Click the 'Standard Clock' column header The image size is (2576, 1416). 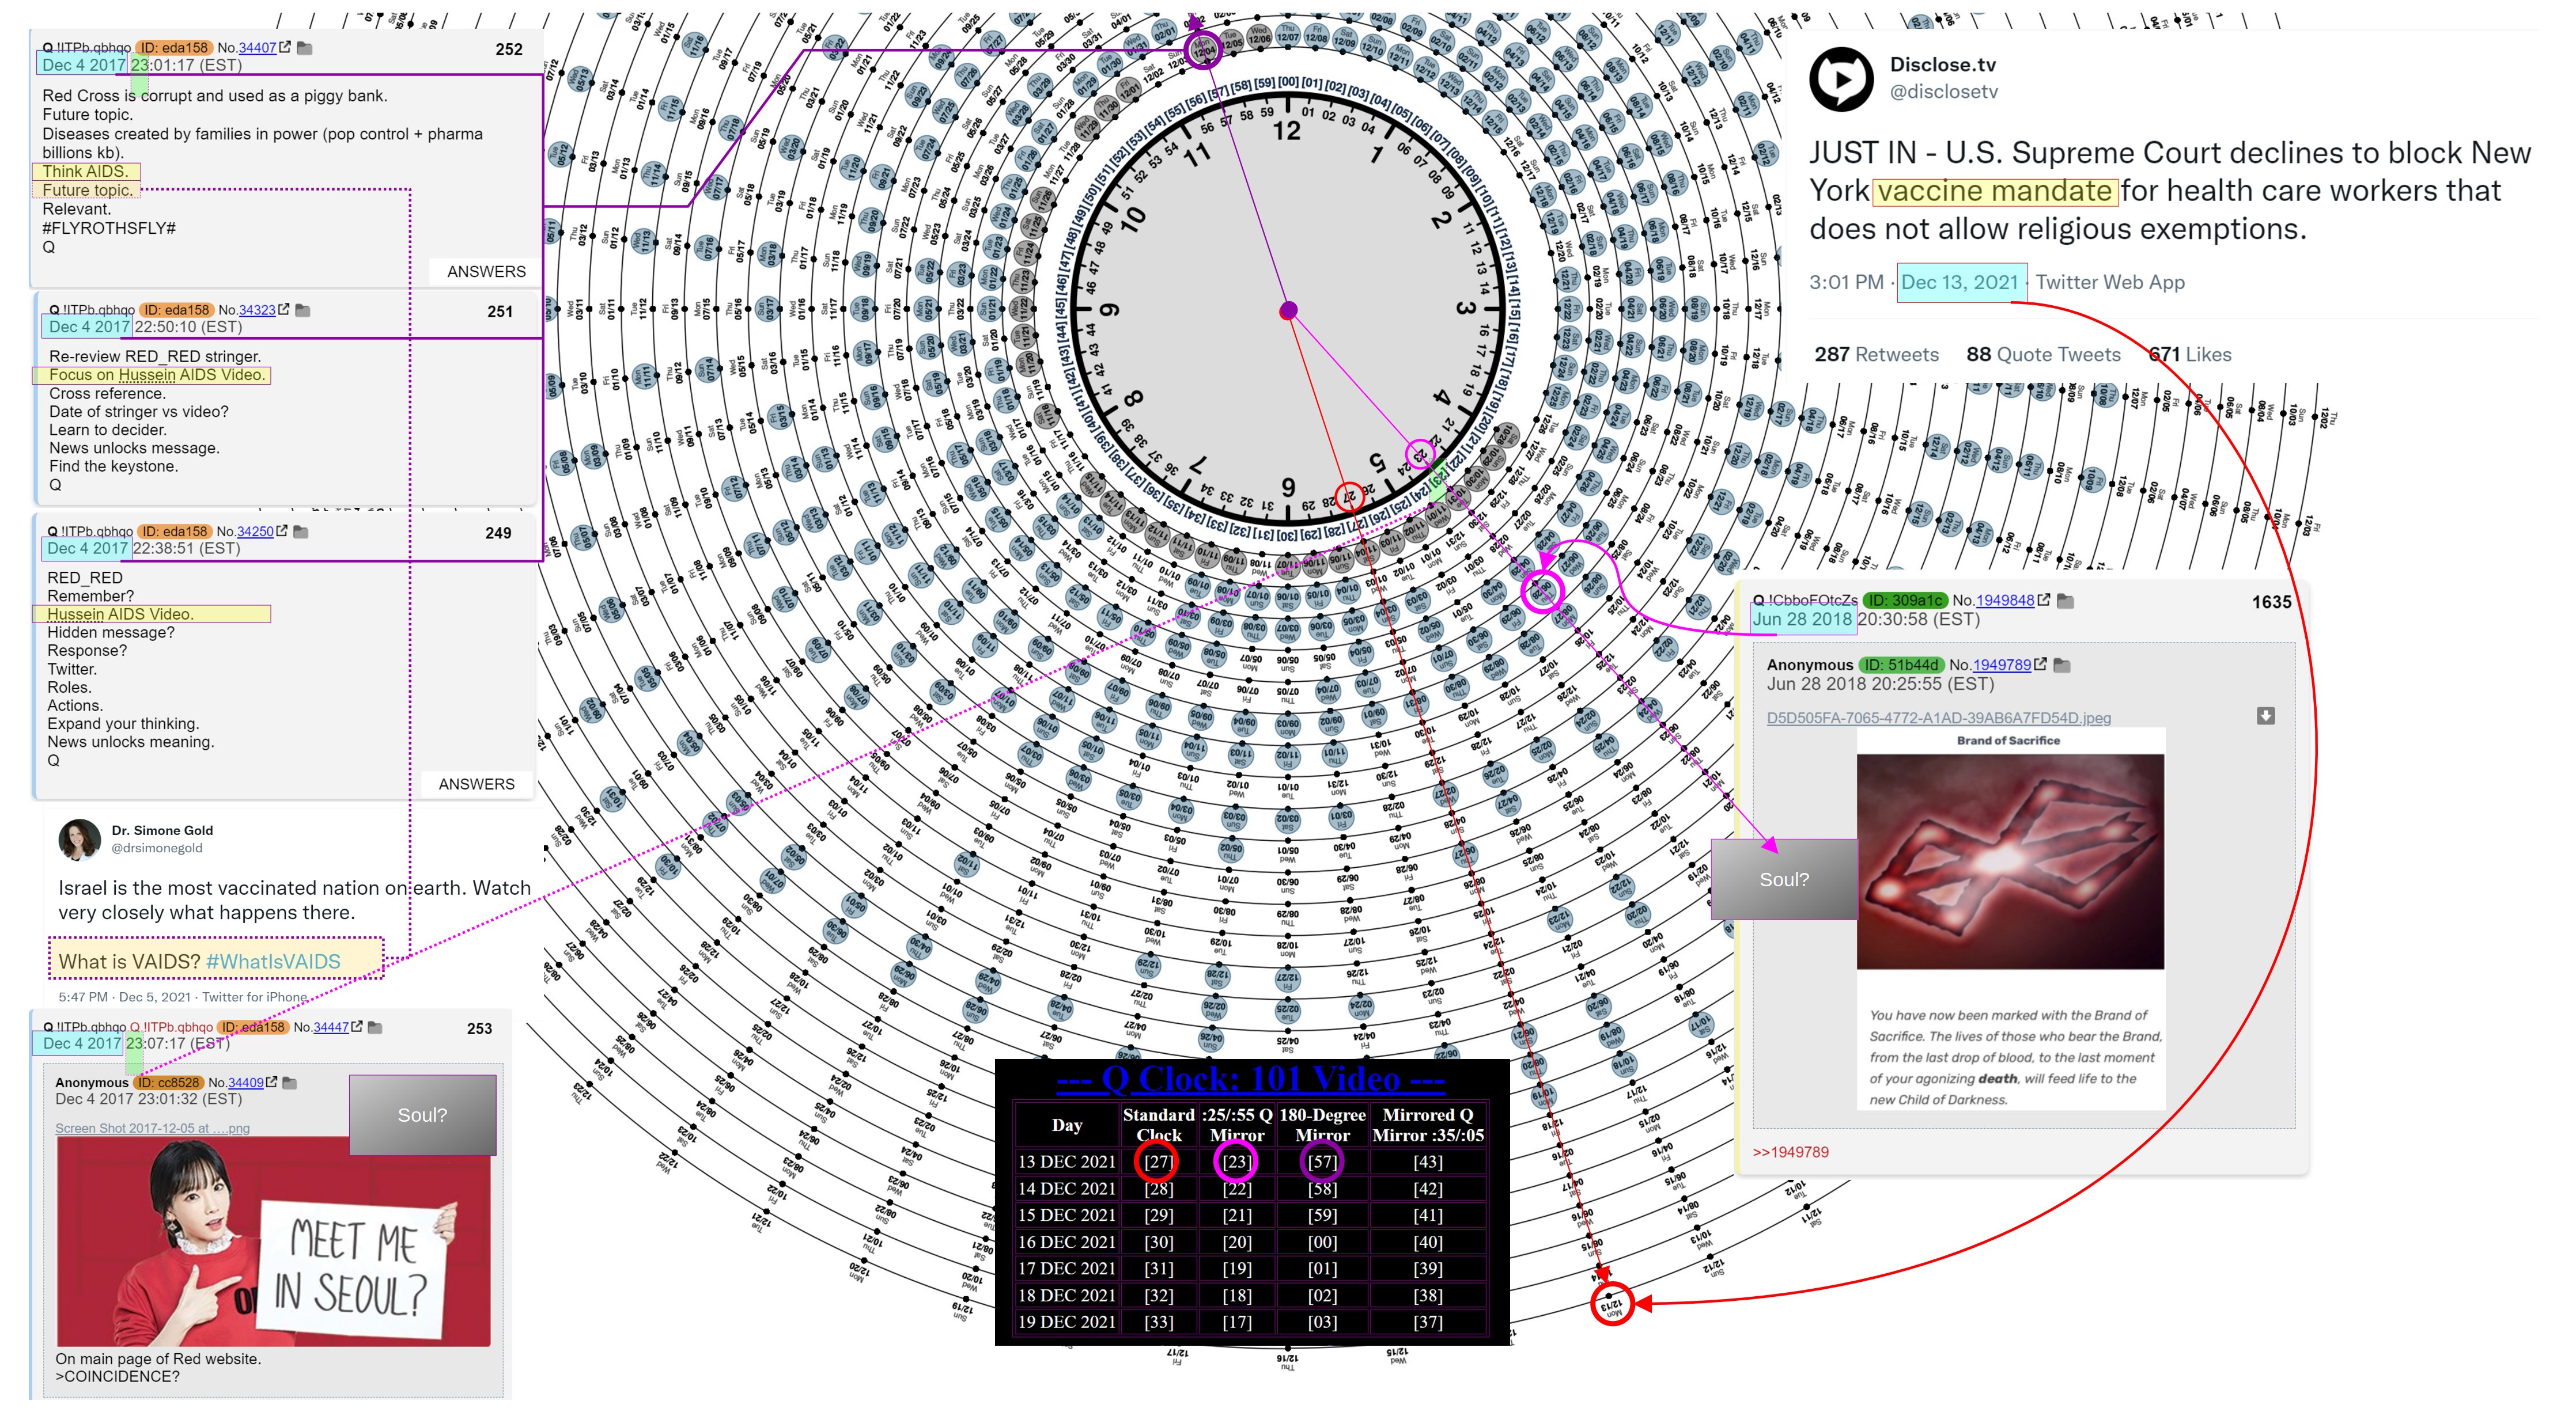(1158, 1124)
